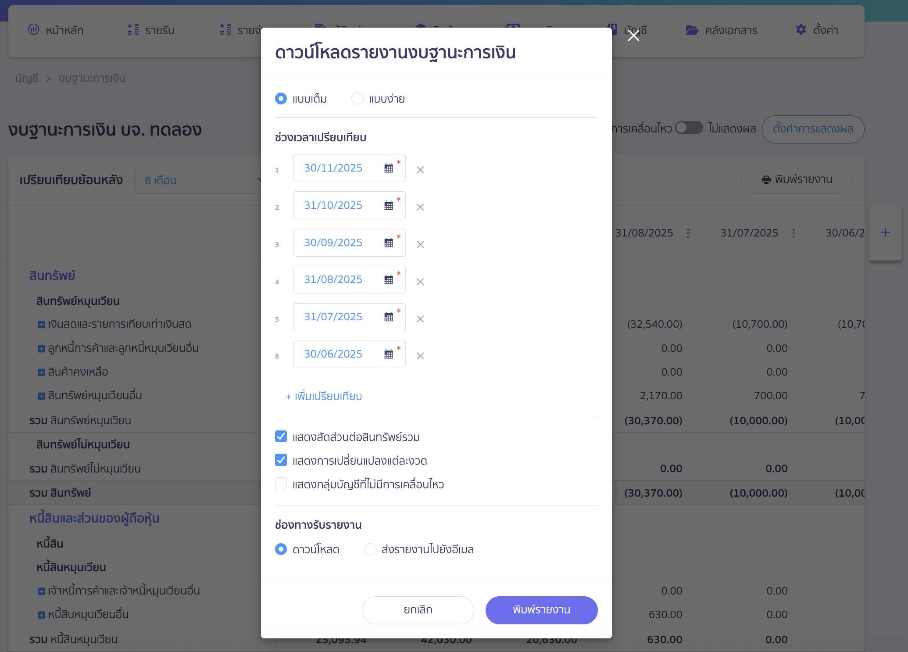Remove the 30/06/2025 comparison period
The image size is (908, 652).
pyautogui.click(x=420, y=356)
